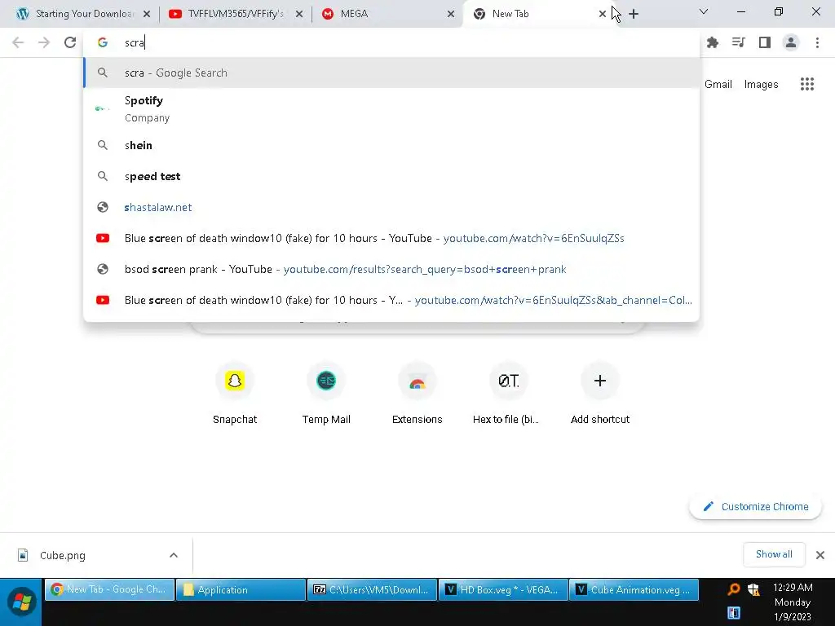Click the taskbar clock 12:29 AM
The image size is (835, 626).
(x=793, y=588)
